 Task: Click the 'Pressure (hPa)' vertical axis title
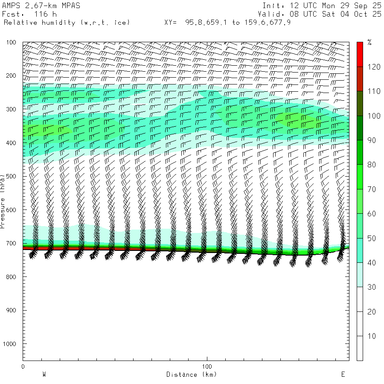click(3, 201)
